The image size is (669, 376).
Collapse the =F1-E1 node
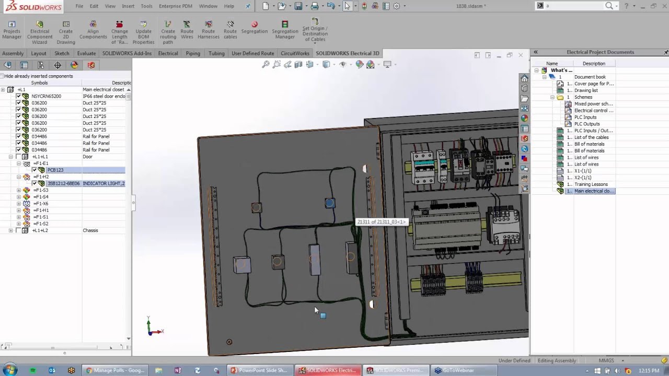pos(19,163)
